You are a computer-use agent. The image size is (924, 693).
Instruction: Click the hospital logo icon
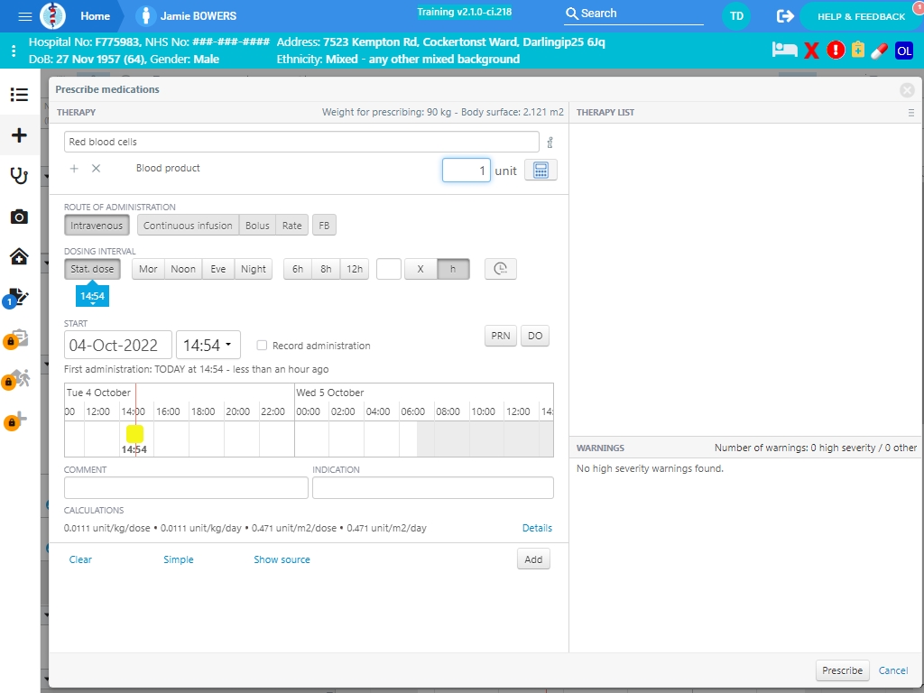pos(53,16)
